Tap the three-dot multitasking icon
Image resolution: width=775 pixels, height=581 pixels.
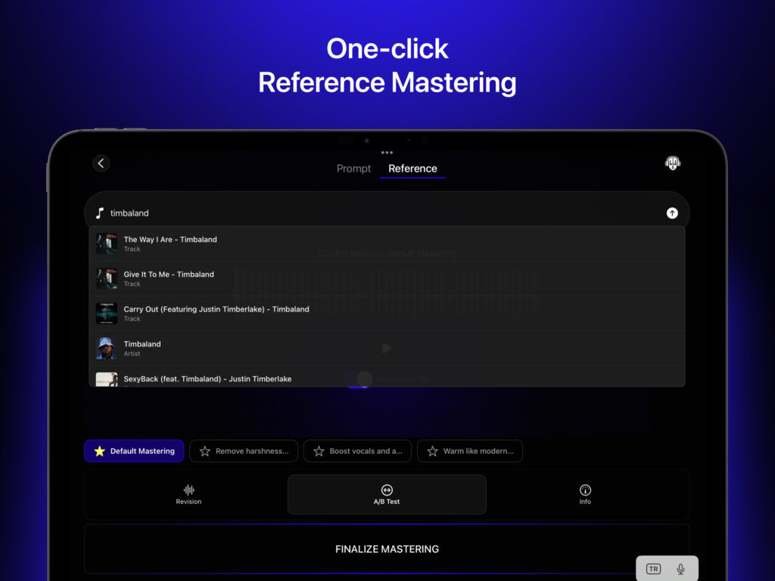coord(387,152)
